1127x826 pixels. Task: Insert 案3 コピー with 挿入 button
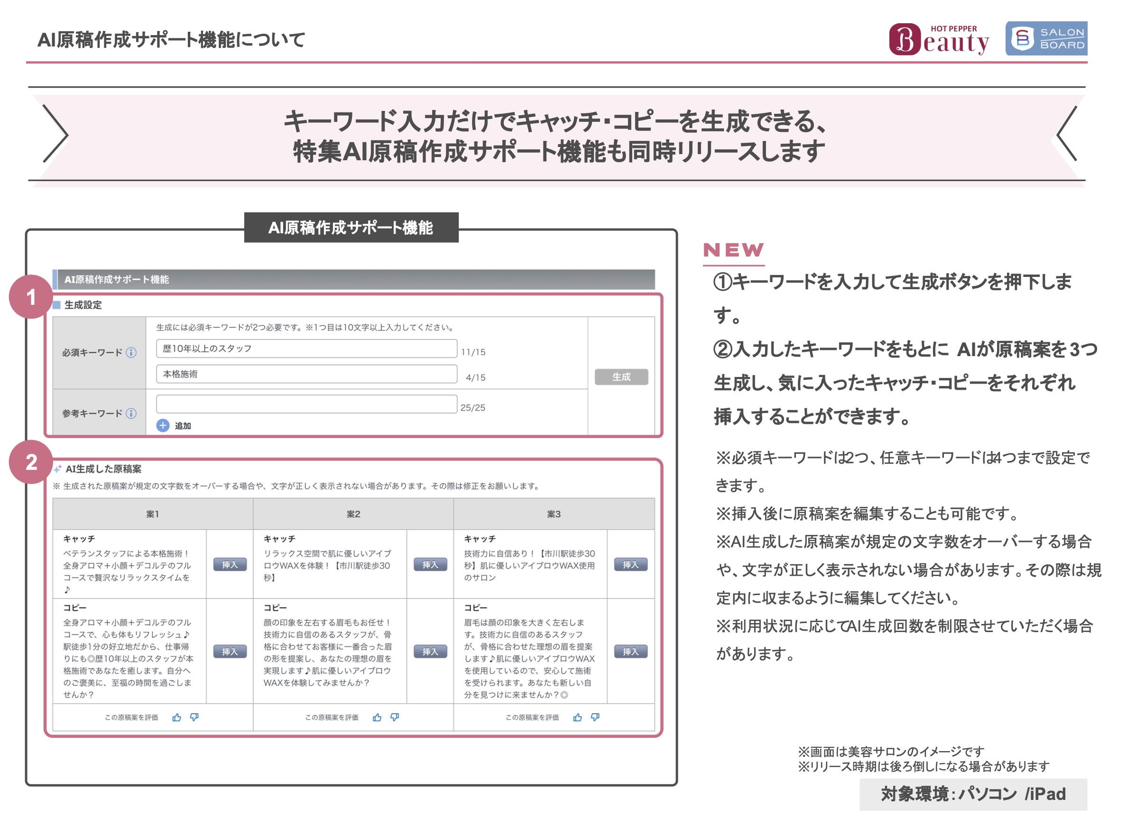pyautogui.click(x=630, y=652)
